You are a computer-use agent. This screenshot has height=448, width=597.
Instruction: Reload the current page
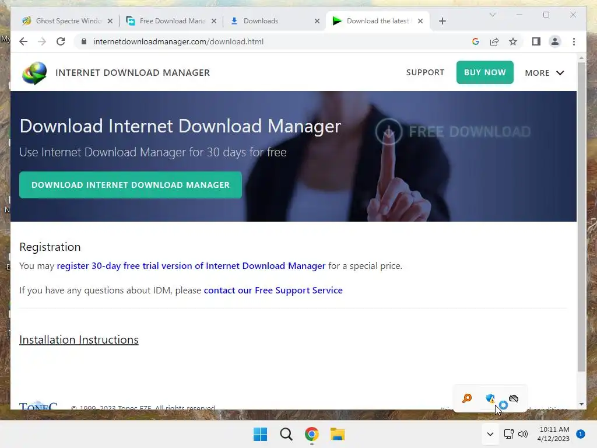coord(61,41)
